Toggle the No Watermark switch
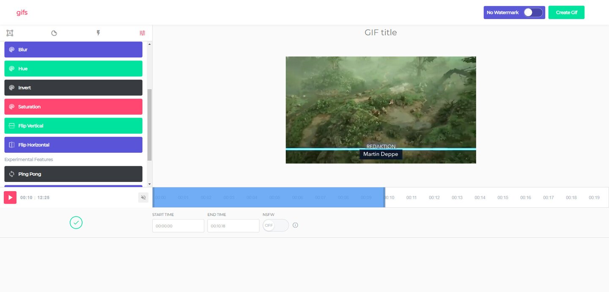Viewport: 609px width, 292px height. point(533,13)
